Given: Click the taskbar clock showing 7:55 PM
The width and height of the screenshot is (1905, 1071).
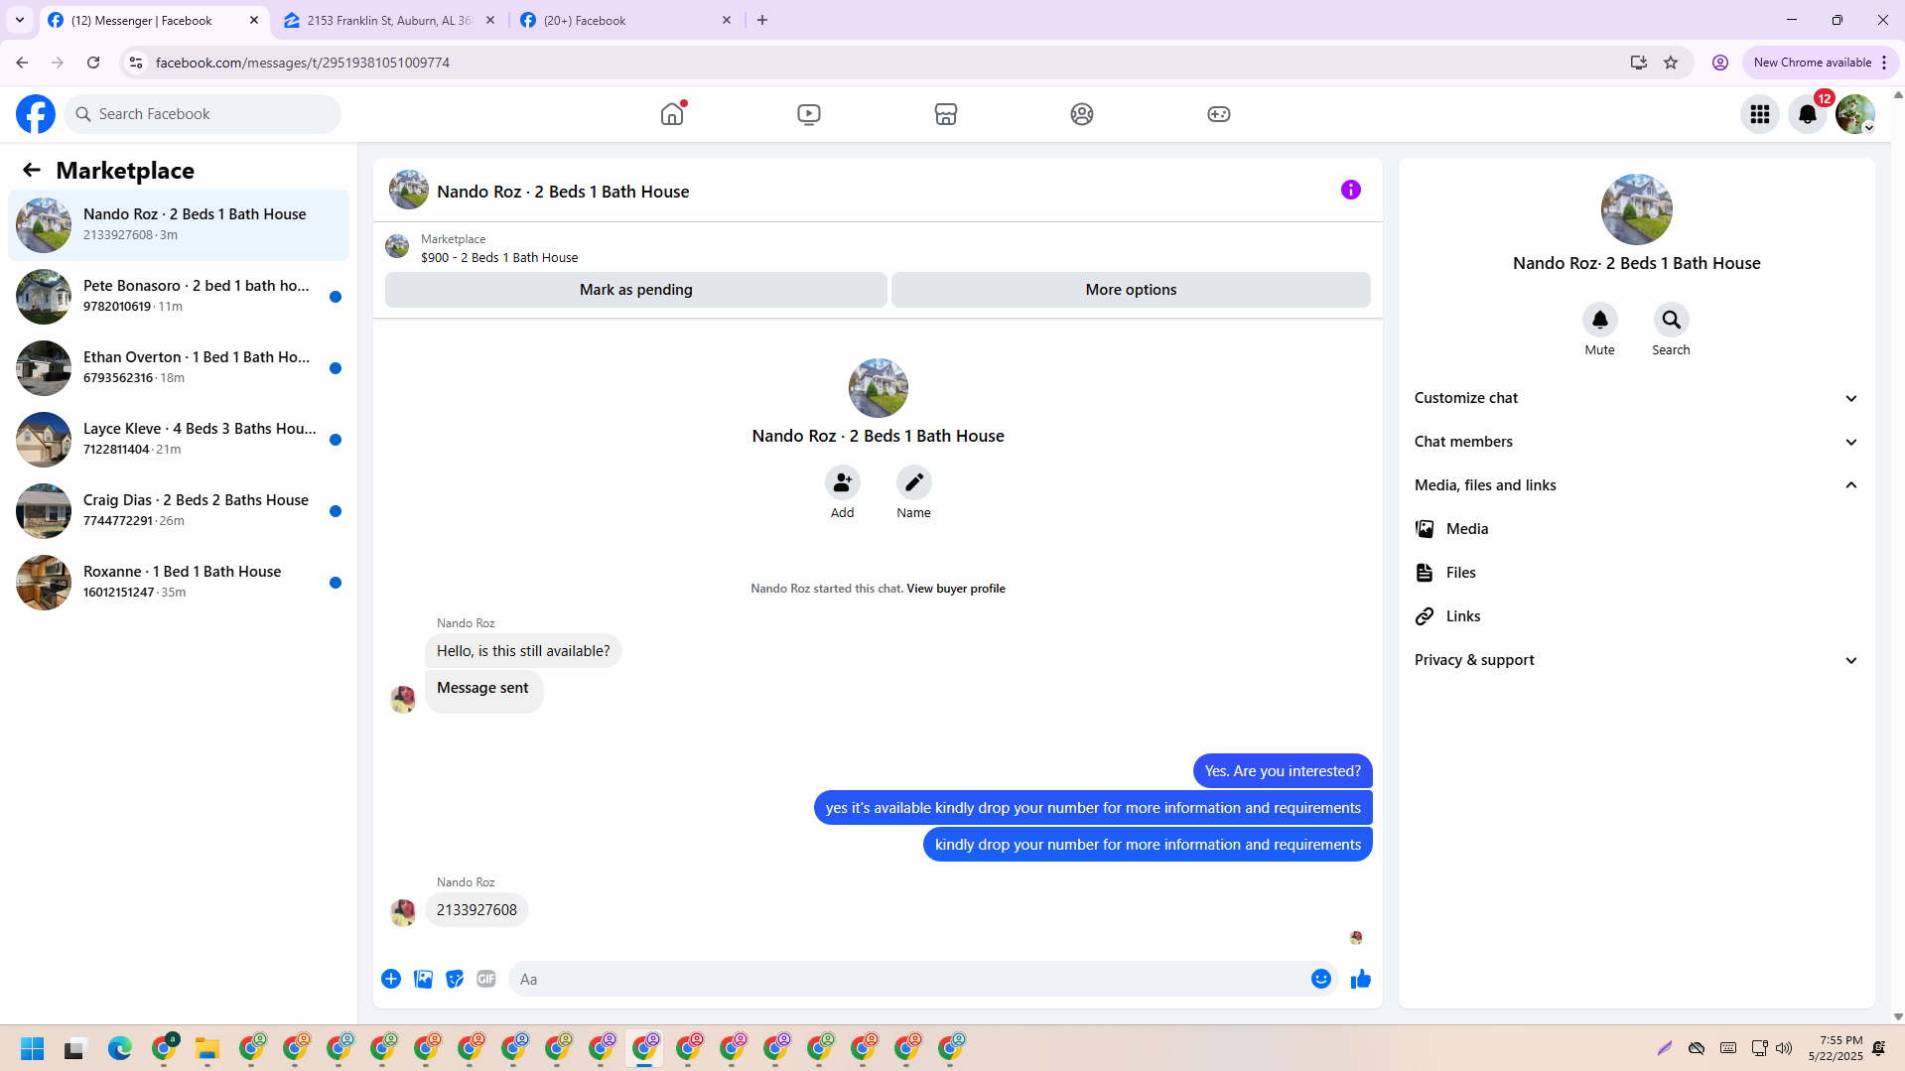Looking at the screenshot, I should click(1836, 1048).
